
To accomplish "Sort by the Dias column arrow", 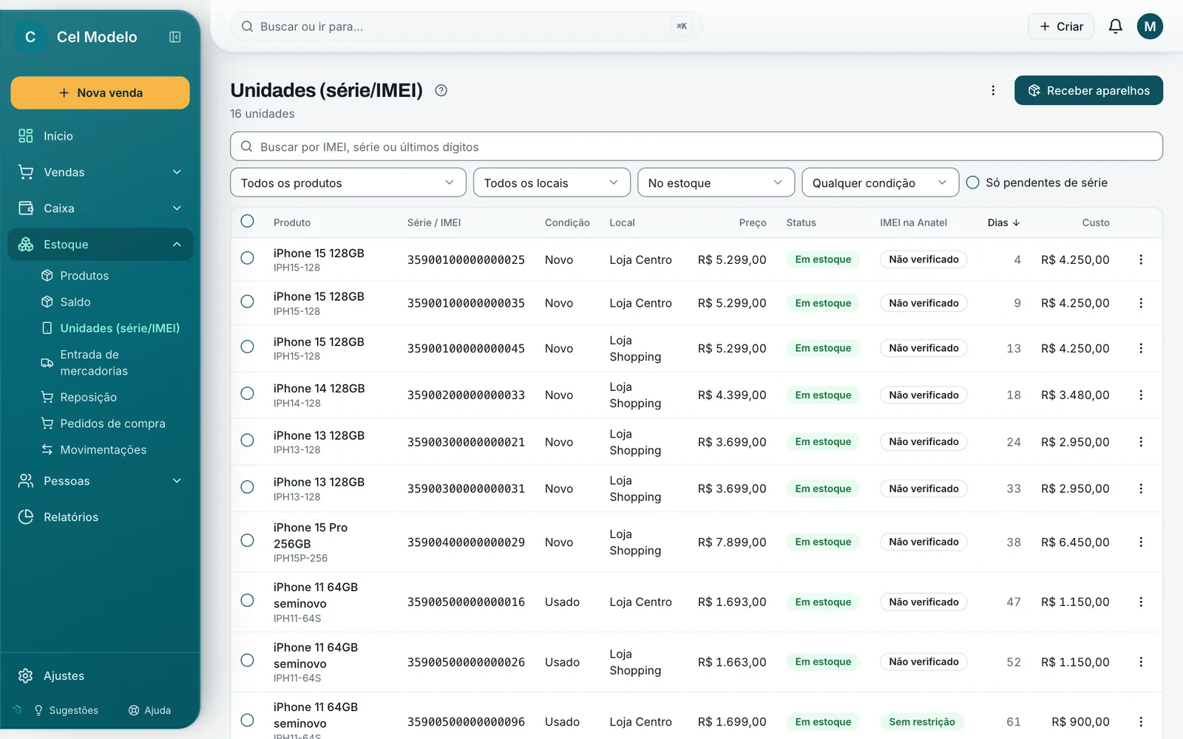I will click(1016, 222).
